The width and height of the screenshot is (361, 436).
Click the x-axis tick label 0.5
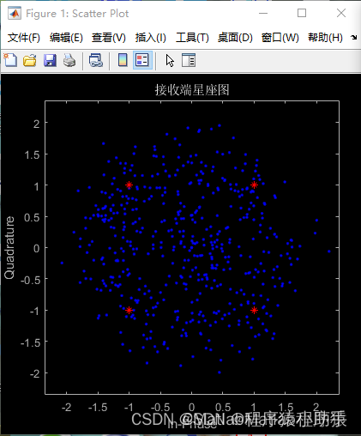click(223, 407)
